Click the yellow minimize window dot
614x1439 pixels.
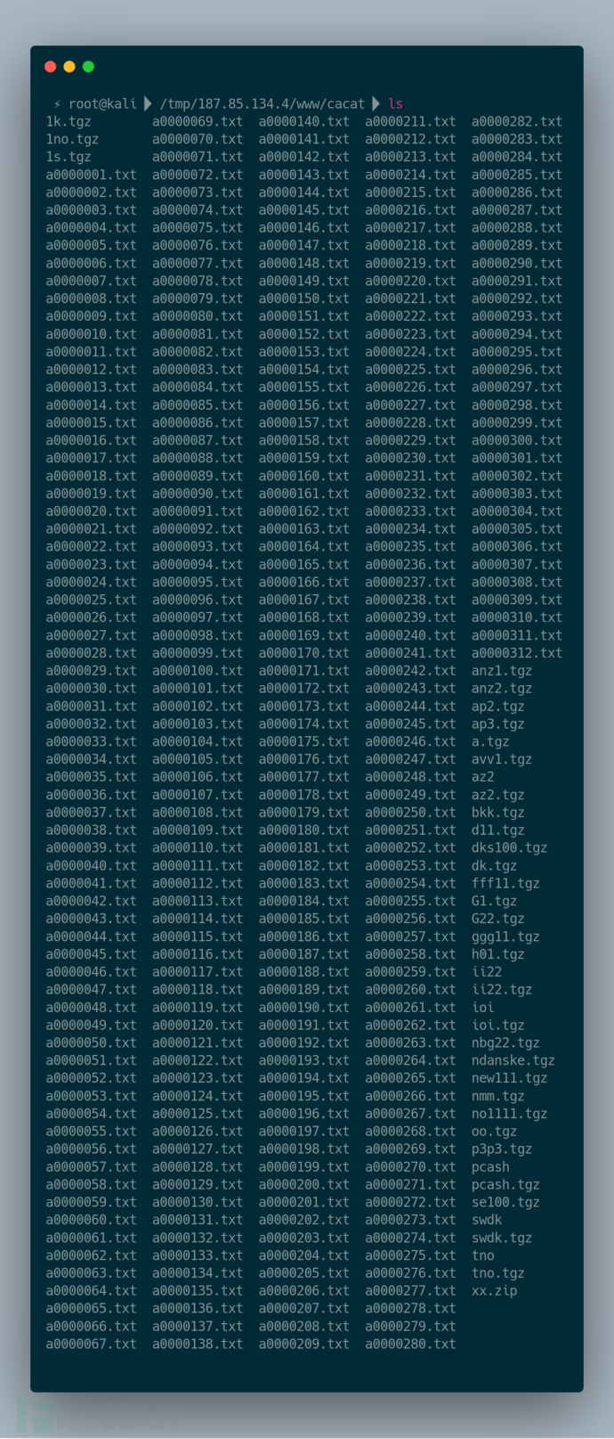(x=69, y=67)
